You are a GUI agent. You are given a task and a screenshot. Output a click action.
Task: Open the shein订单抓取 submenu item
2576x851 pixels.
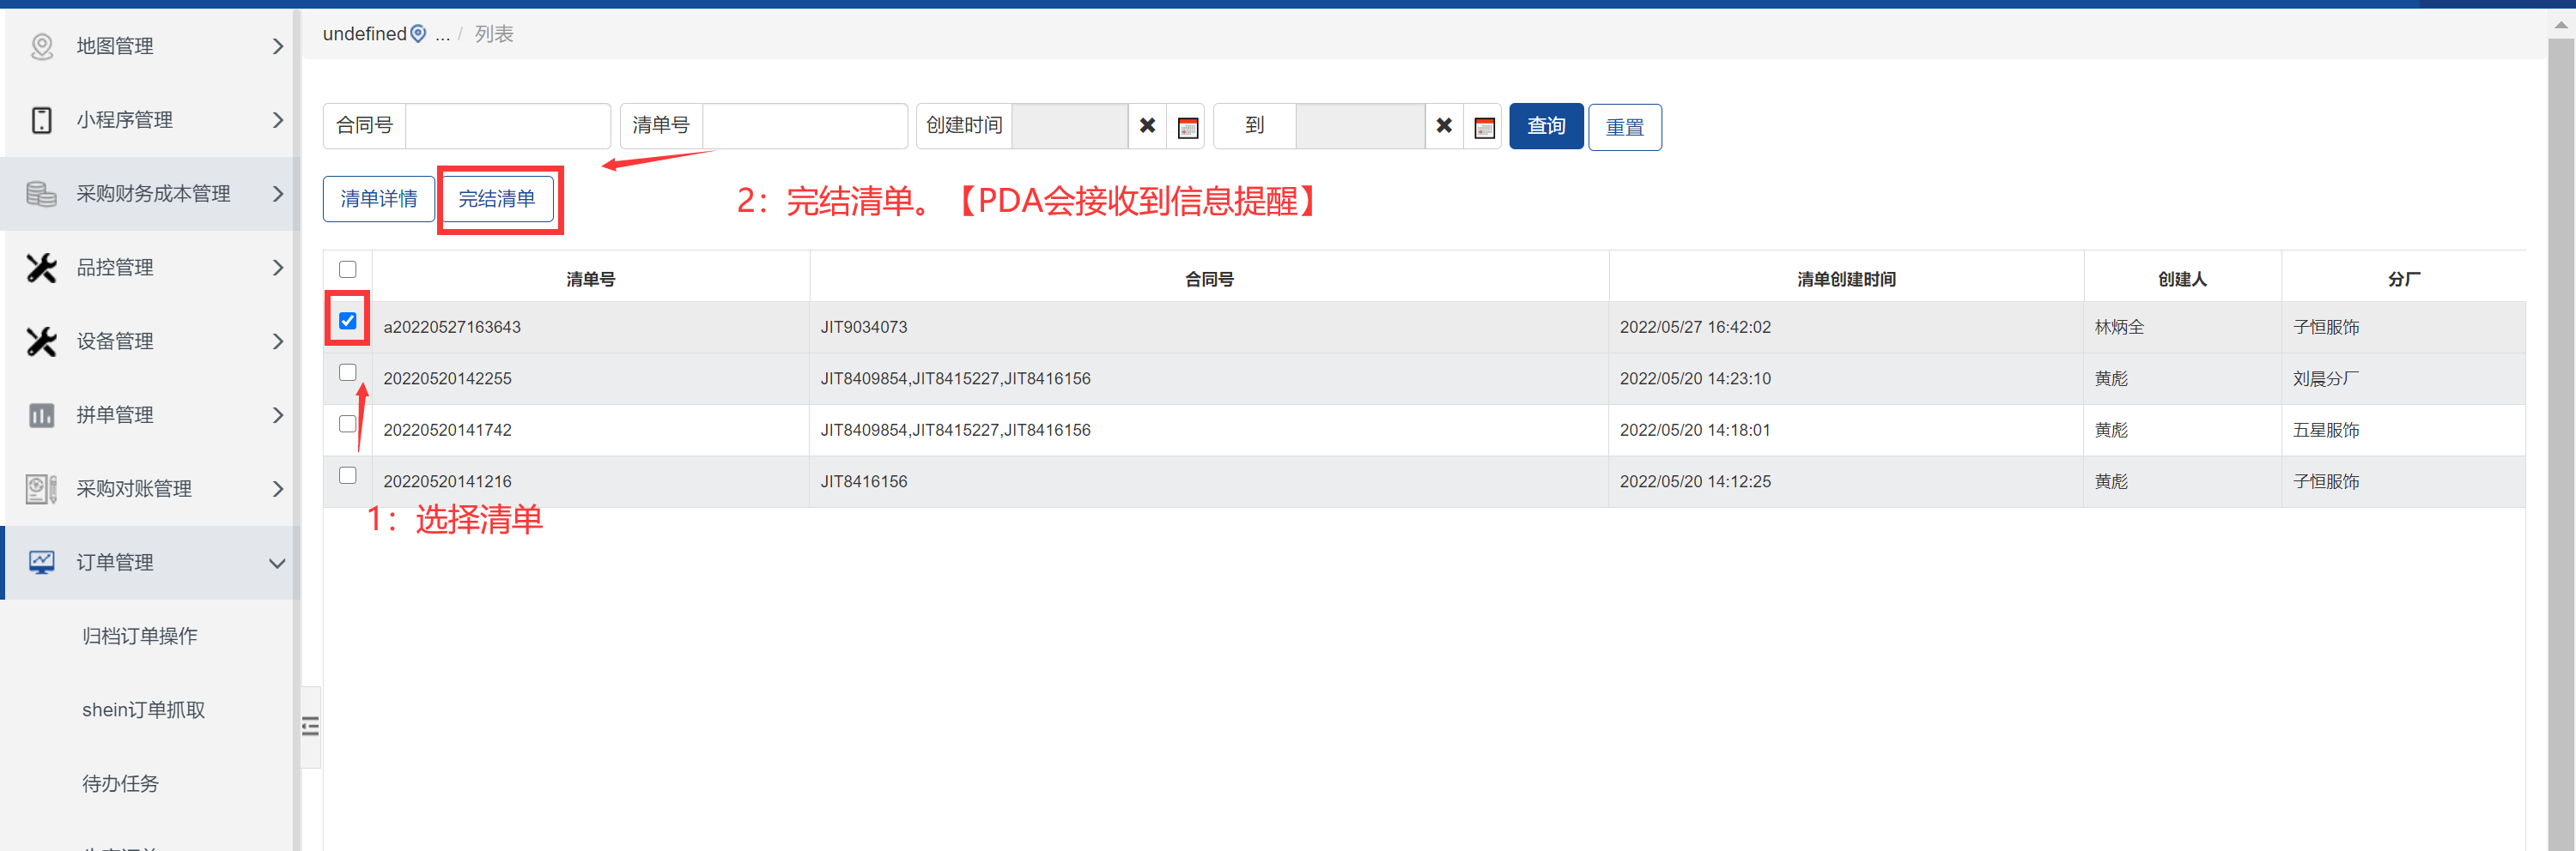143,710
